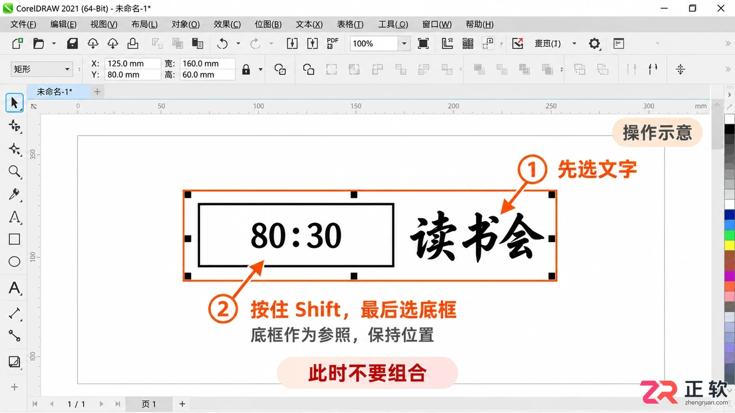Screen dimensions: 735x413
Task: Switch to the 未命名-1* document tab
Action: tap(55, 92)
